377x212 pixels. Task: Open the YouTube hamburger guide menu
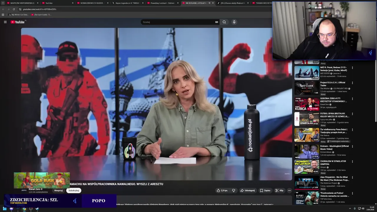(x=5, y=22)
